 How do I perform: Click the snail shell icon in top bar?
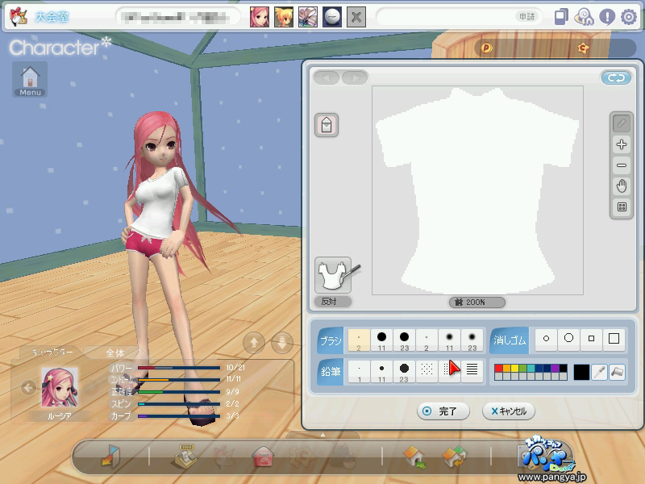[584, 17]
